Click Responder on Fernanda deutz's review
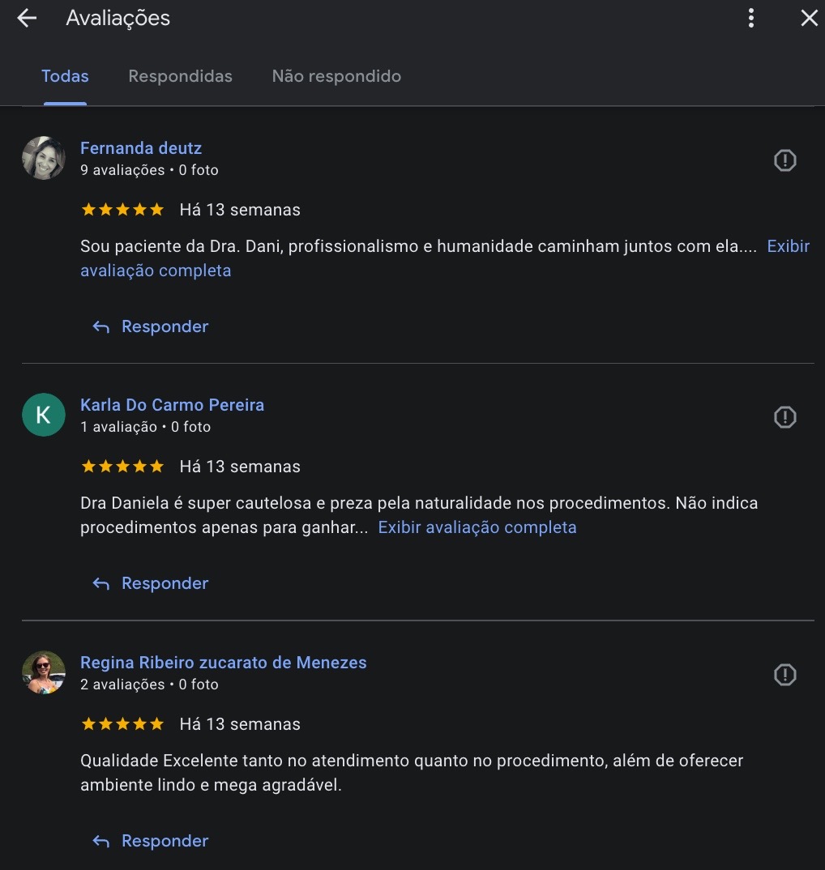The height and width of the screenshot is (870, 825). [165, 326]
